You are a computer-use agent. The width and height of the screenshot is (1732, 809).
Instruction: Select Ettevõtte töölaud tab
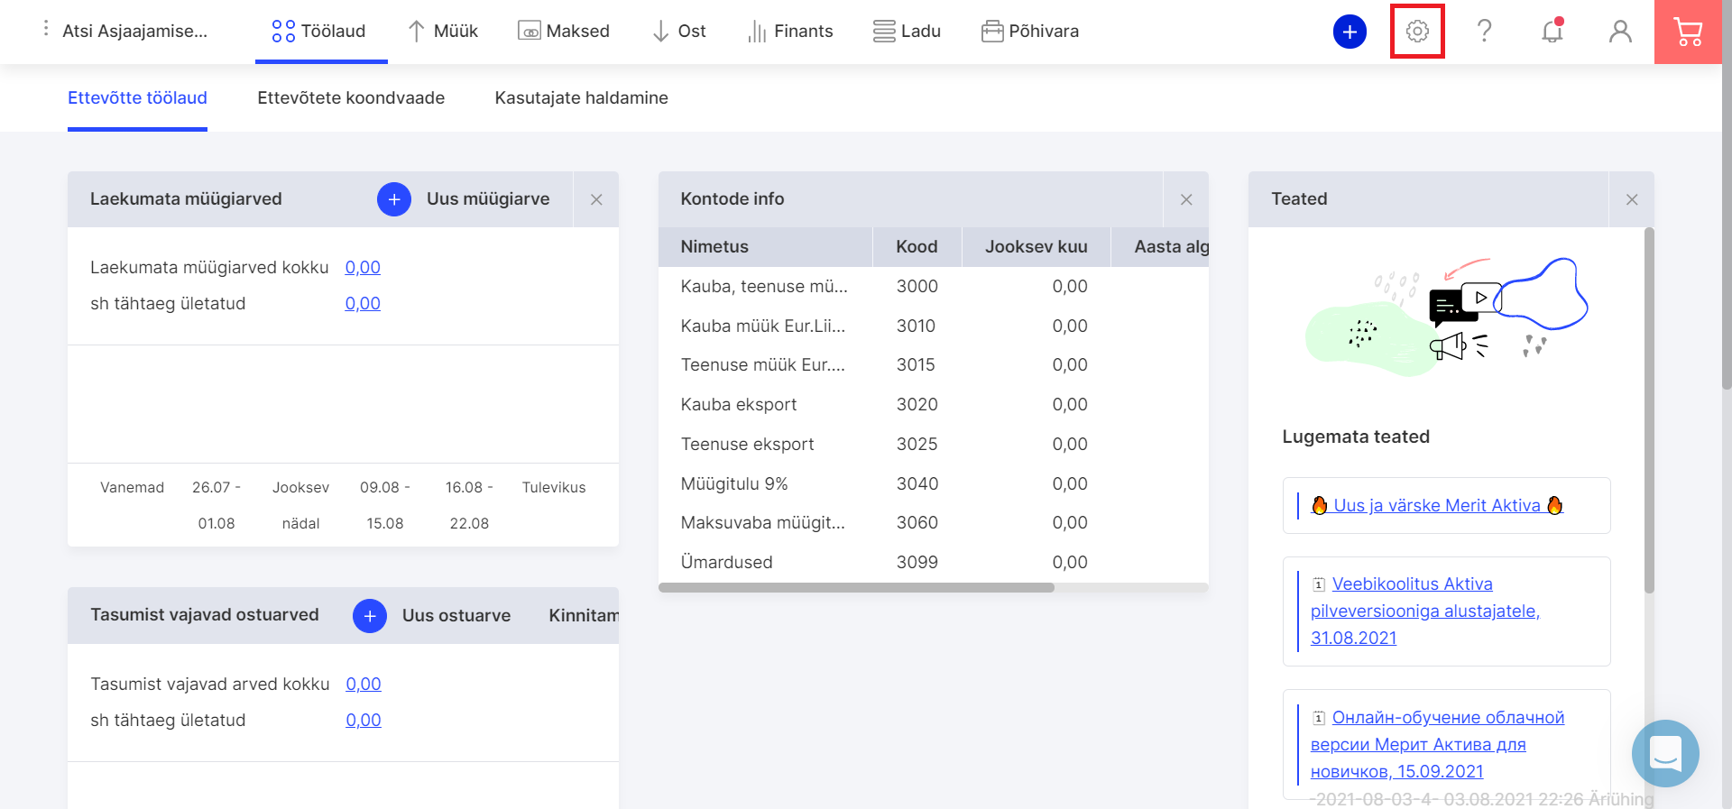(137, 98)
